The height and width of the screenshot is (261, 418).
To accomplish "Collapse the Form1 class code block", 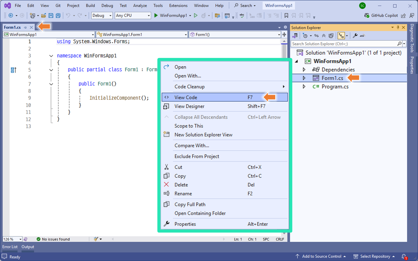I will point(51,70).
